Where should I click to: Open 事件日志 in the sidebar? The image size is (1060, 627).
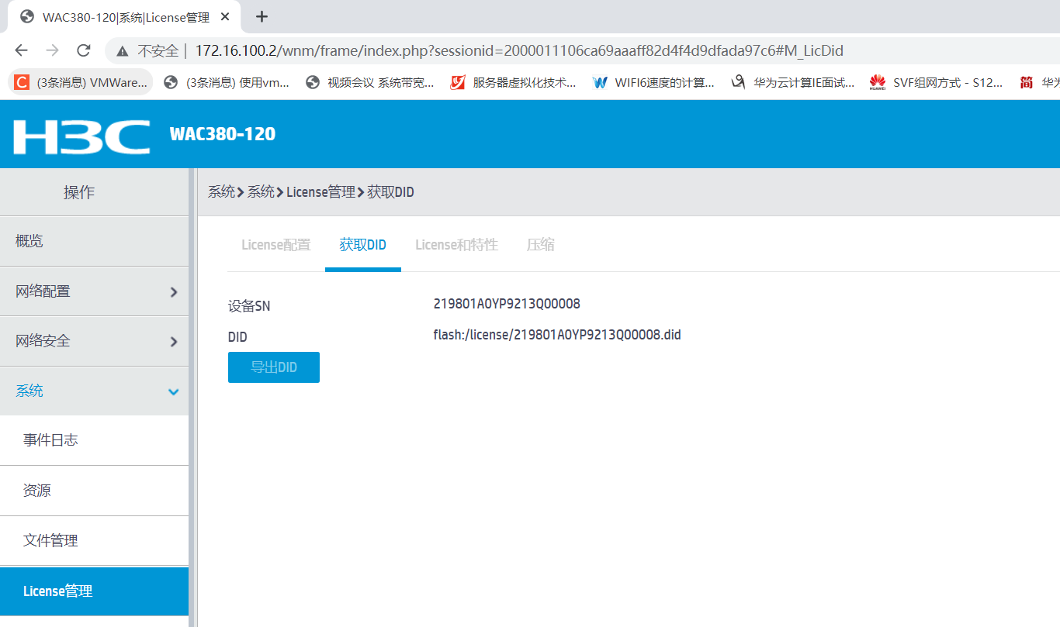pos(94,440)
